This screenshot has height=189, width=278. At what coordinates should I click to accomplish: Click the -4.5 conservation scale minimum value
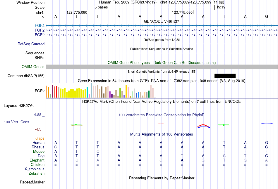(x=38, y=129)
